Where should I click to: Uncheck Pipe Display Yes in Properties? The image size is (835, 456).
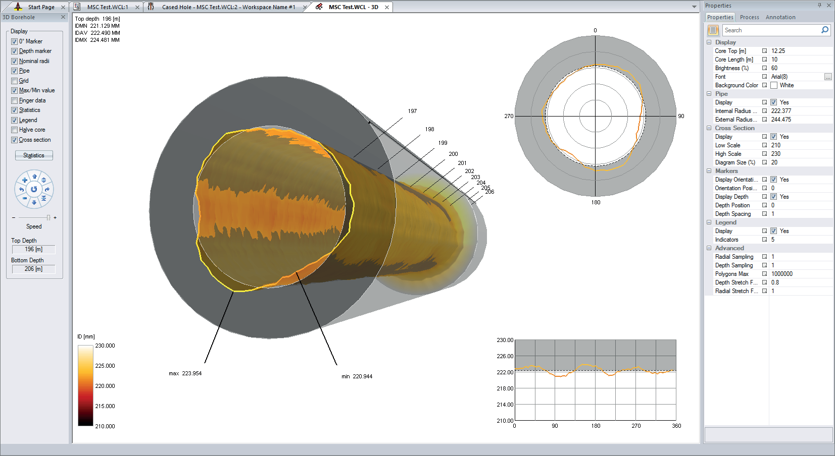[774, 102]
